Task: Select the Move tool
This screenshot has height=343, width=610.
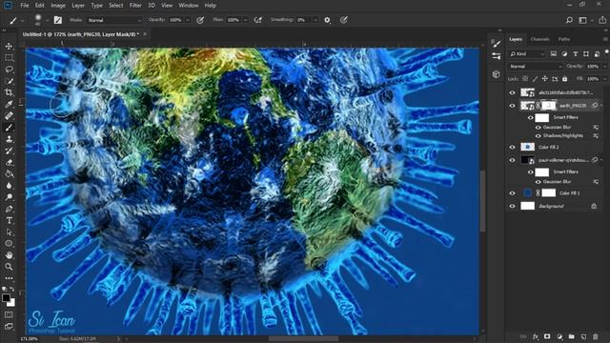Action: [9, 46]
